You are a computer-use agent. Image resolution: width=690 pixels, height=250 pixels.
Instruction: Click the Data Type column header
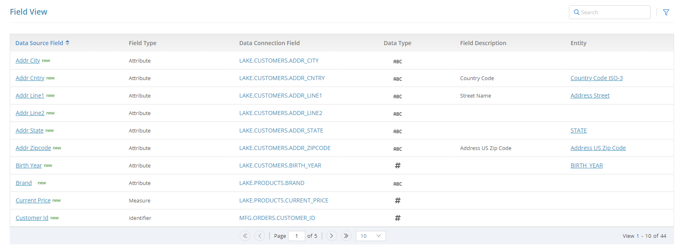click(397, 43)
